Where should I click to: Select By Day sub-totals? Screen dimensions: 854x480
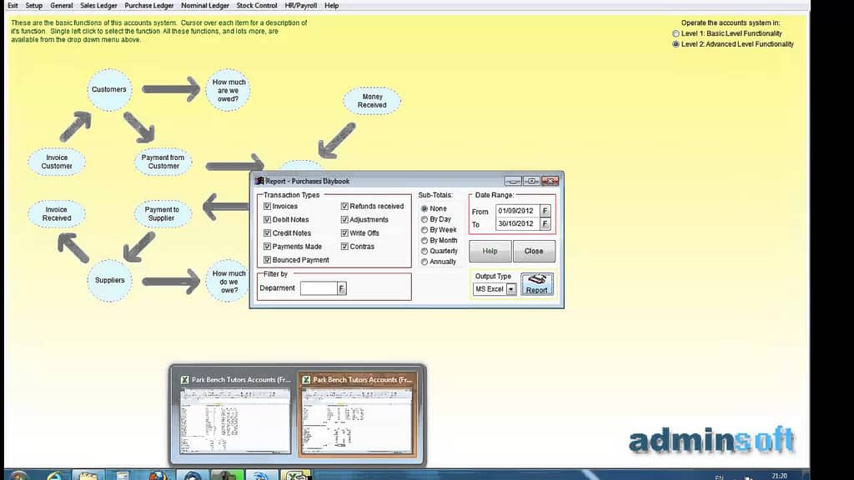(424, 219)
